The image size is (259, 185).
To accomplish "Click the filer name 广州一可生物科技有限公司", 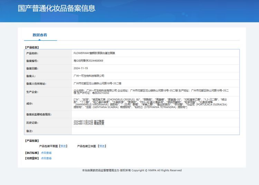I will [89, 75].
